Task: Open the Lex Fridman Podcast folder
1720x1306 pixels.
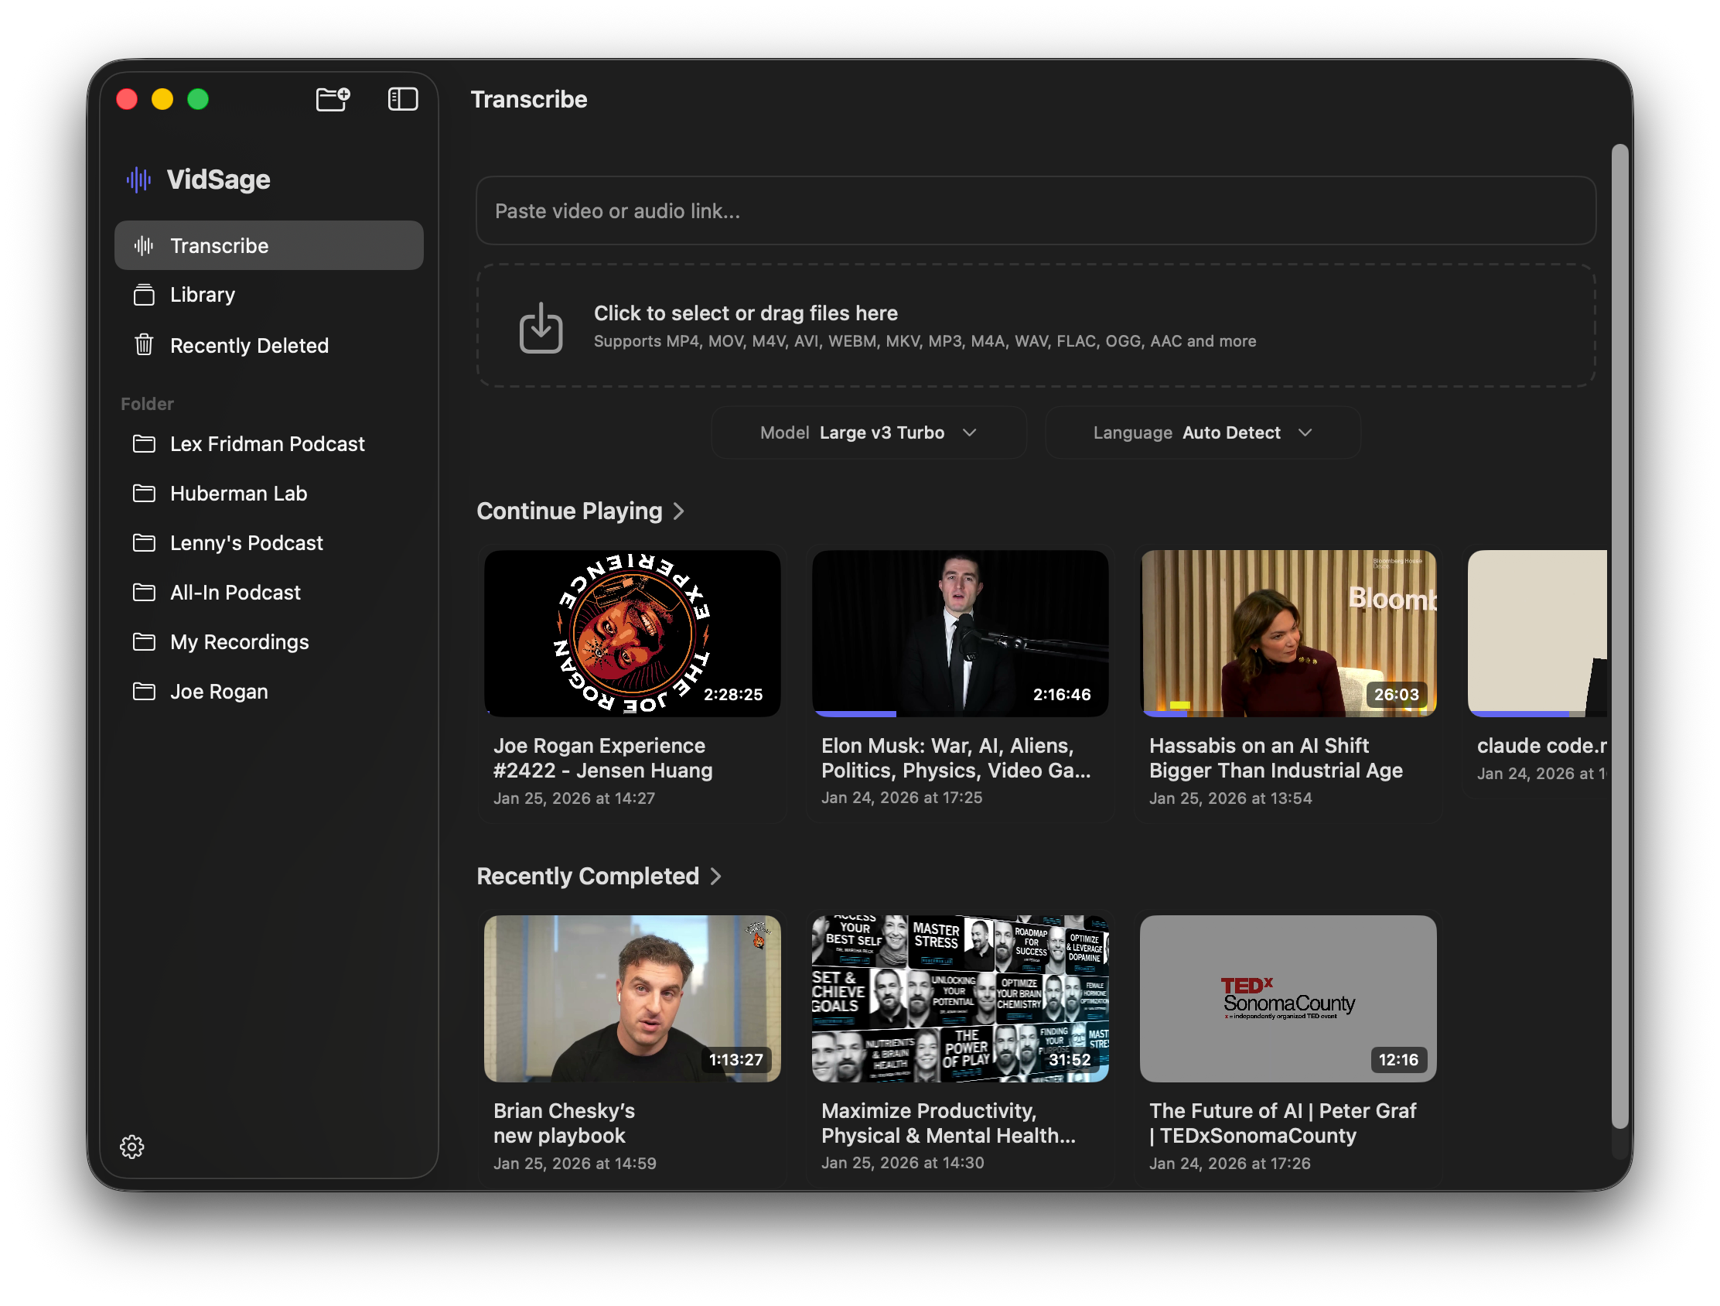Action: pos(267,444)
